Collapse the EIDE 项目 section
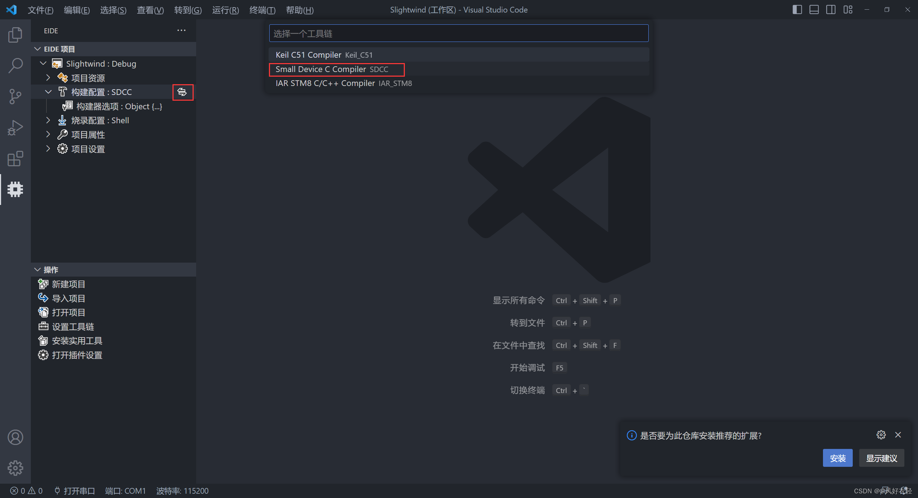The image size is (918, 498). pos(37,49)
